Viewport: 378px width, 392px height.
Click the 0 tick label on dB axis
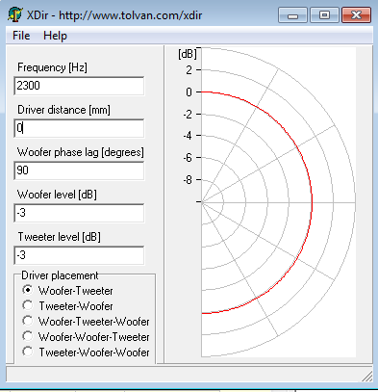pos(189,92)
